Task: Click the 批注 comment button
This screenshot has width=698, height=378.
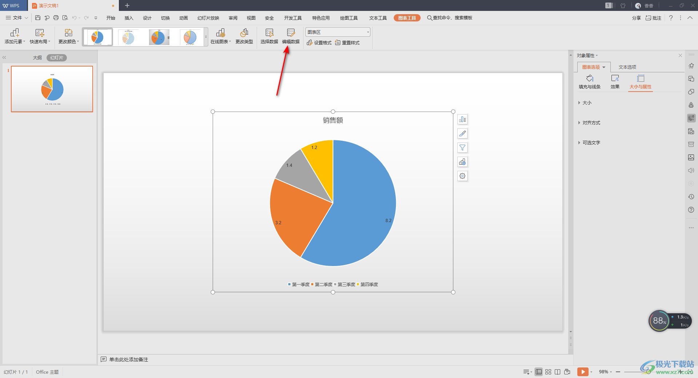Action: [653, 18]
